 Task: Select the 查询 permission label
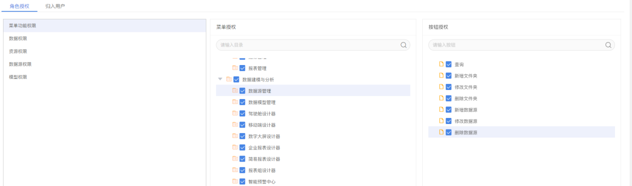click(x=459, y=64)
